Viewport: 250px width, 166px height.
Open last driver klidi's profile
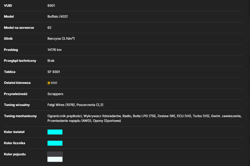point(54,83)
